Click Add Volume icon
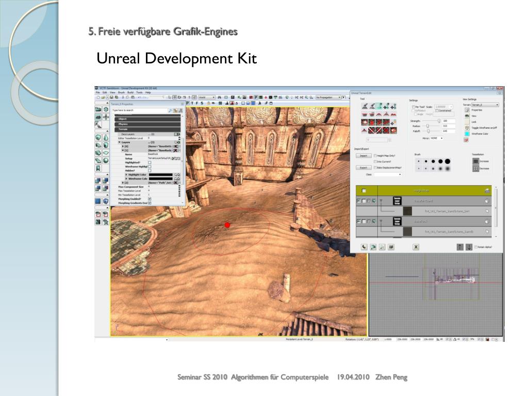528x396 pixels. (x=106, y=201)
